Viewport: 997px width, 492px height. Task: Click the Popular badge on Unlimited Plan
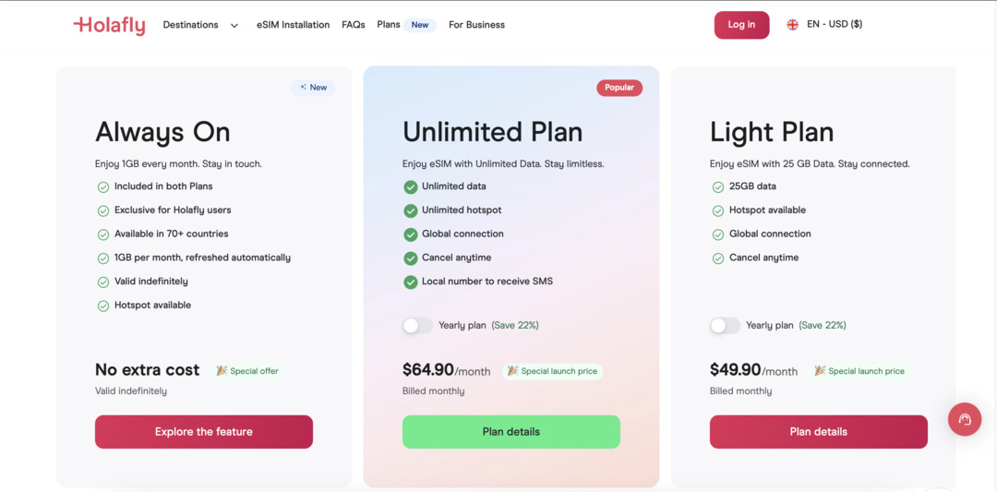[619, 88]
